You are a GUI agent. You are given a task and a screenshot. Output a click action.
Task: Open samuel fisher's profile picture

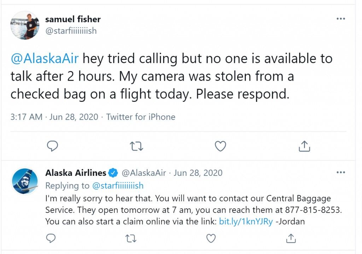[25, 25]
